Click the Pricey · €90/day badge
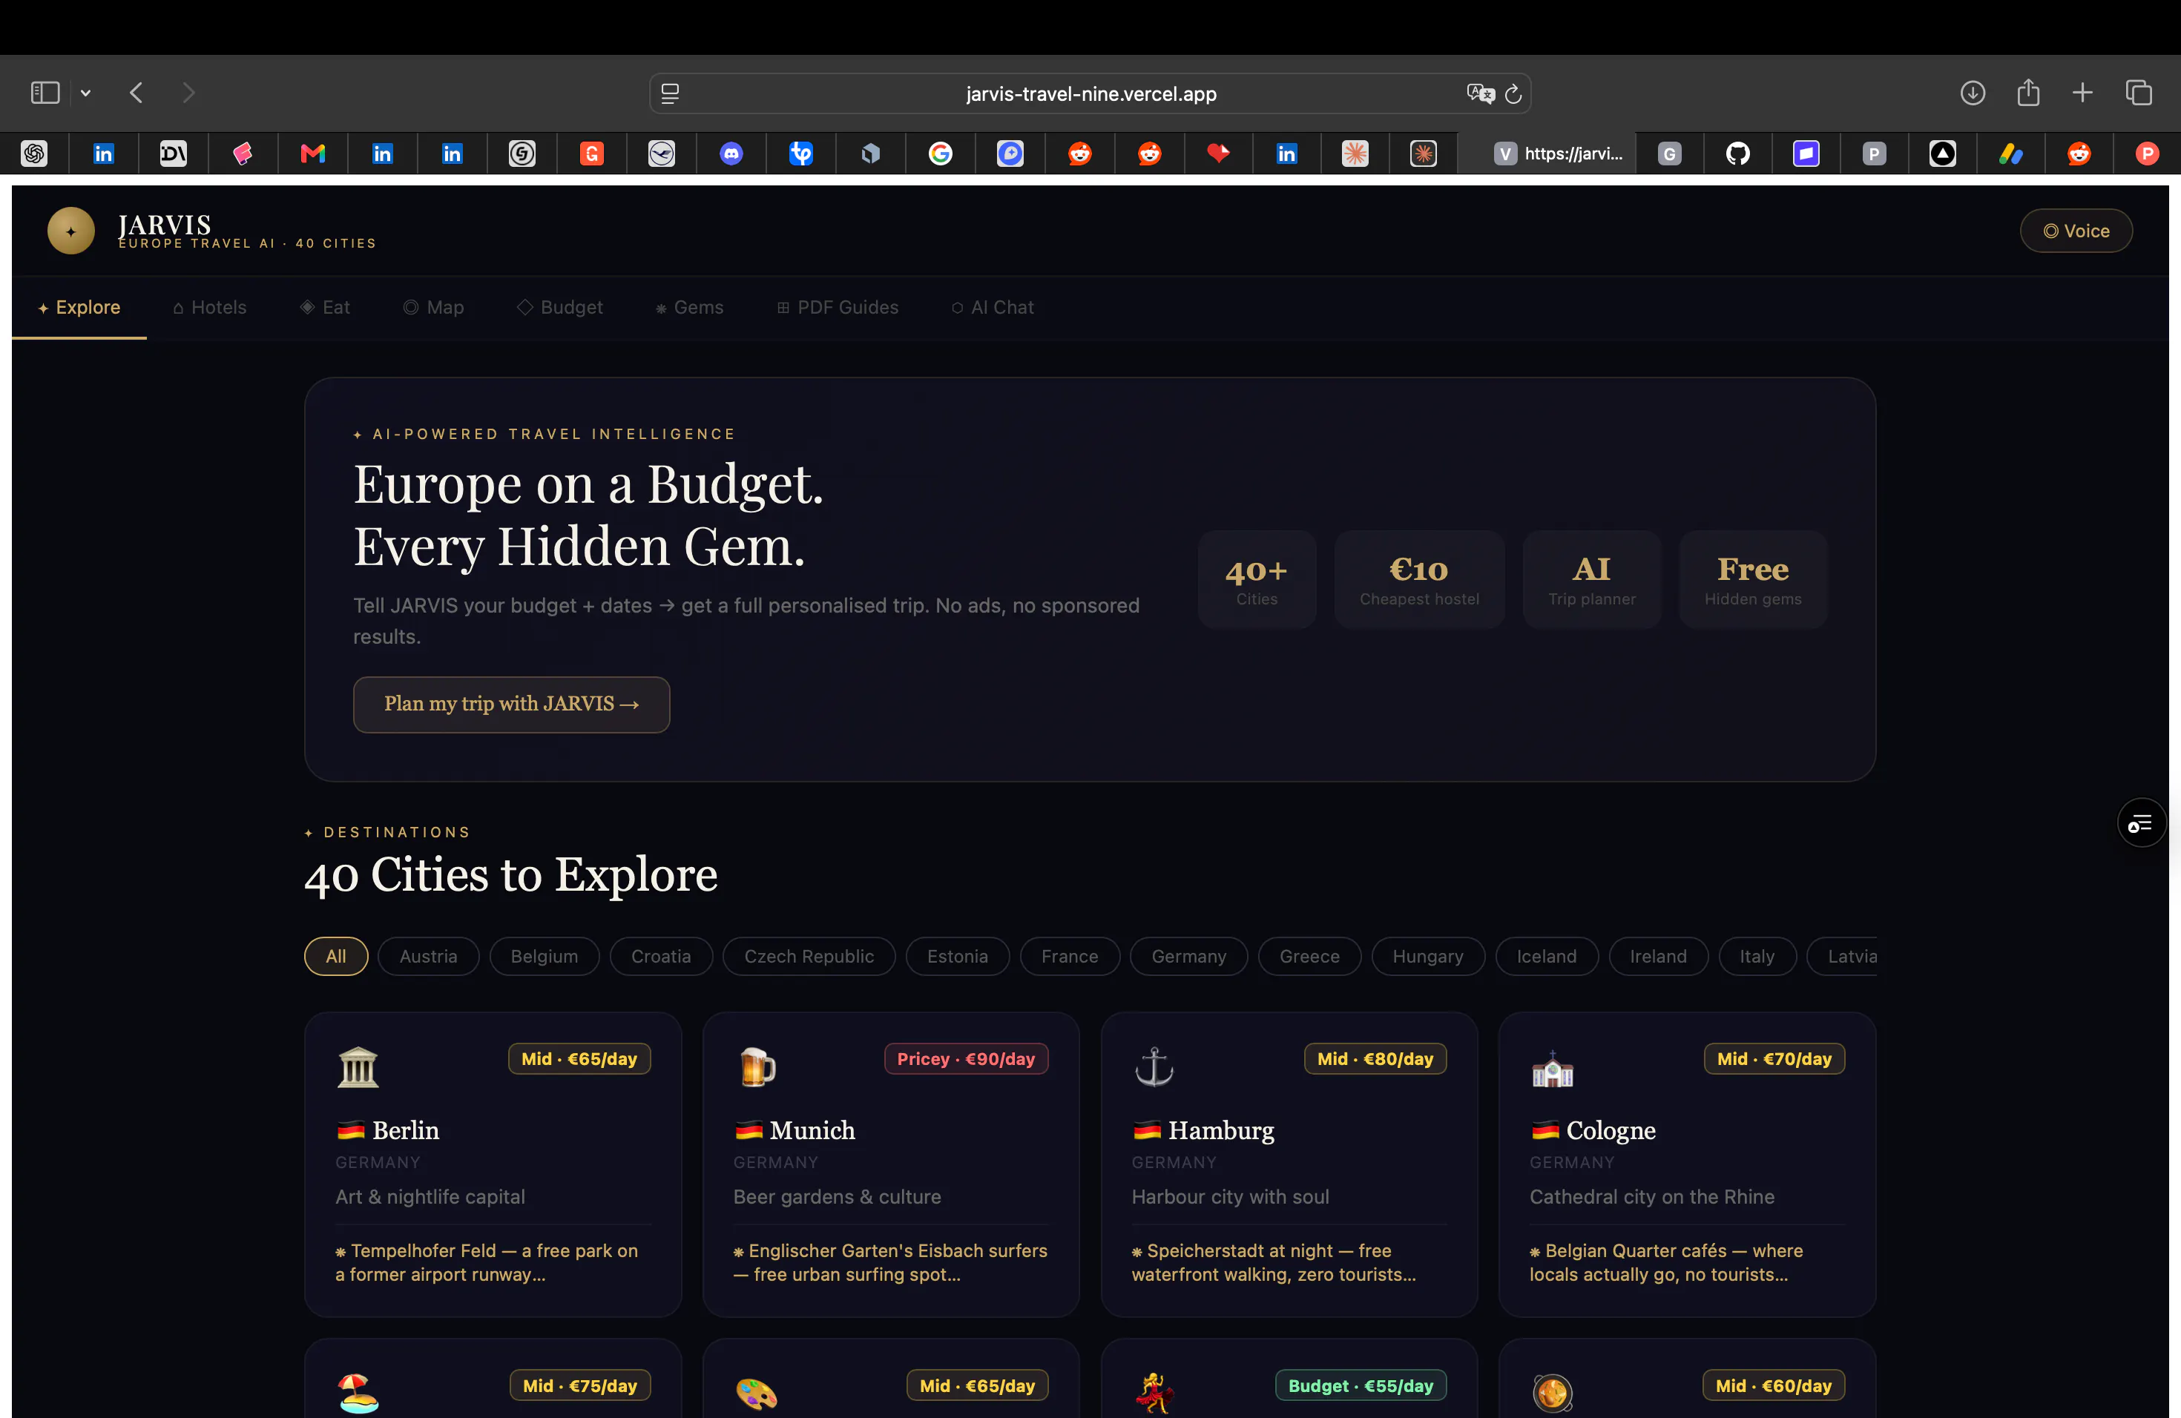The width and height of the screenshot is (2181, 1418). coord(966,1059)
